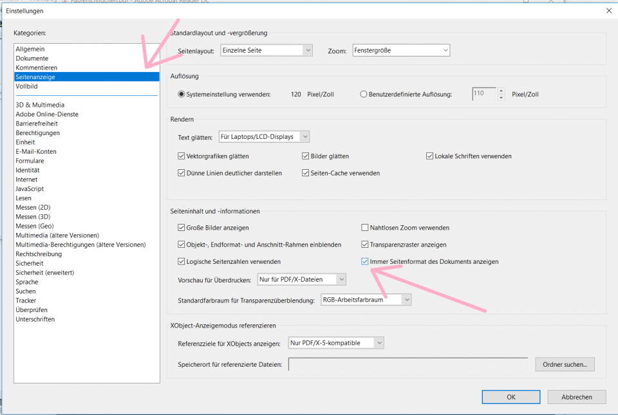
Task: Expand the Standardfarbraum RGB-Arbeitsfarbraum dropdown
Action: point(365,300)
